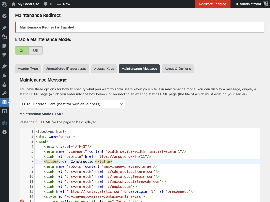The height and width of the screenshot is (202, 270).
Task: Set maintenance mode switch to Off
Action: [x=36, y=50]
